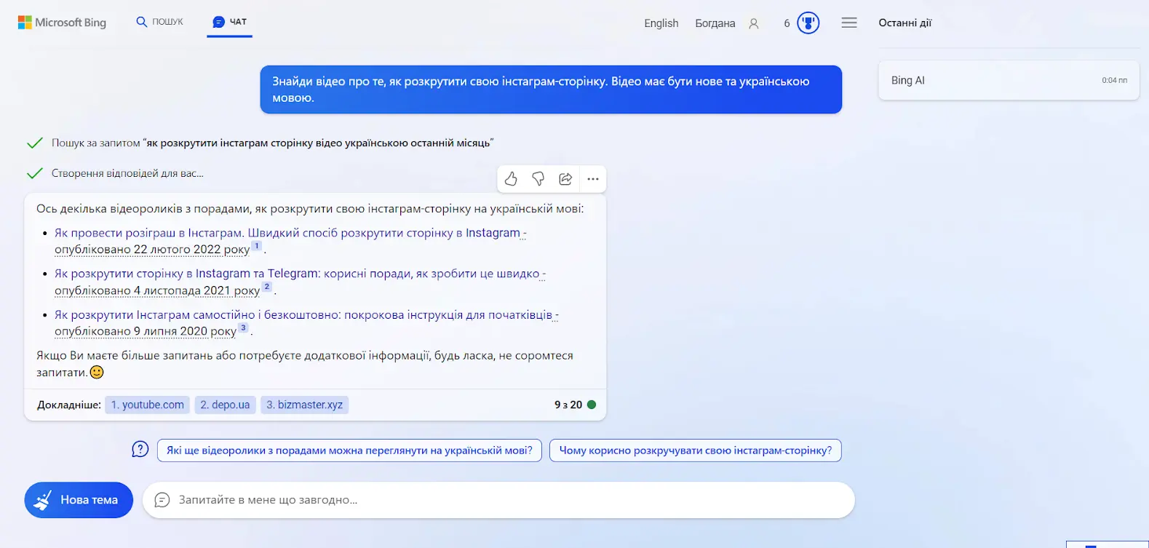Open the more options ellipsis menu
1149x548 pixels.
pos(593,179)
